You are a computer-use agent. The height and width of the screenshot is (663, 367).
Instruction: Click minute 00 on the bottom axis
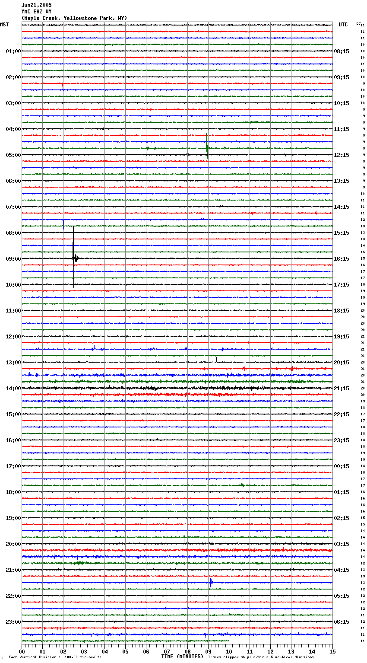pos(22,651)
